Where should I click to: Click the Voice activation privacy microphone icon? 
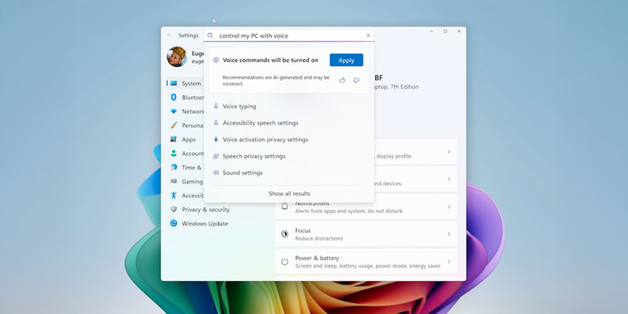coord(216,140)
